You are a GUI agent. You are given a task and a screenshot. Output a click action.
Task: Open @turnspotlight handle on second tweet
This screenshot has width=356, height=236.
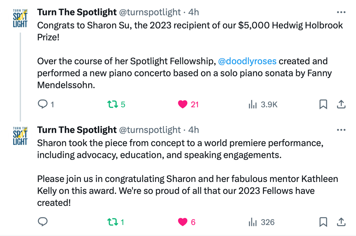click(x=150, y=130)
